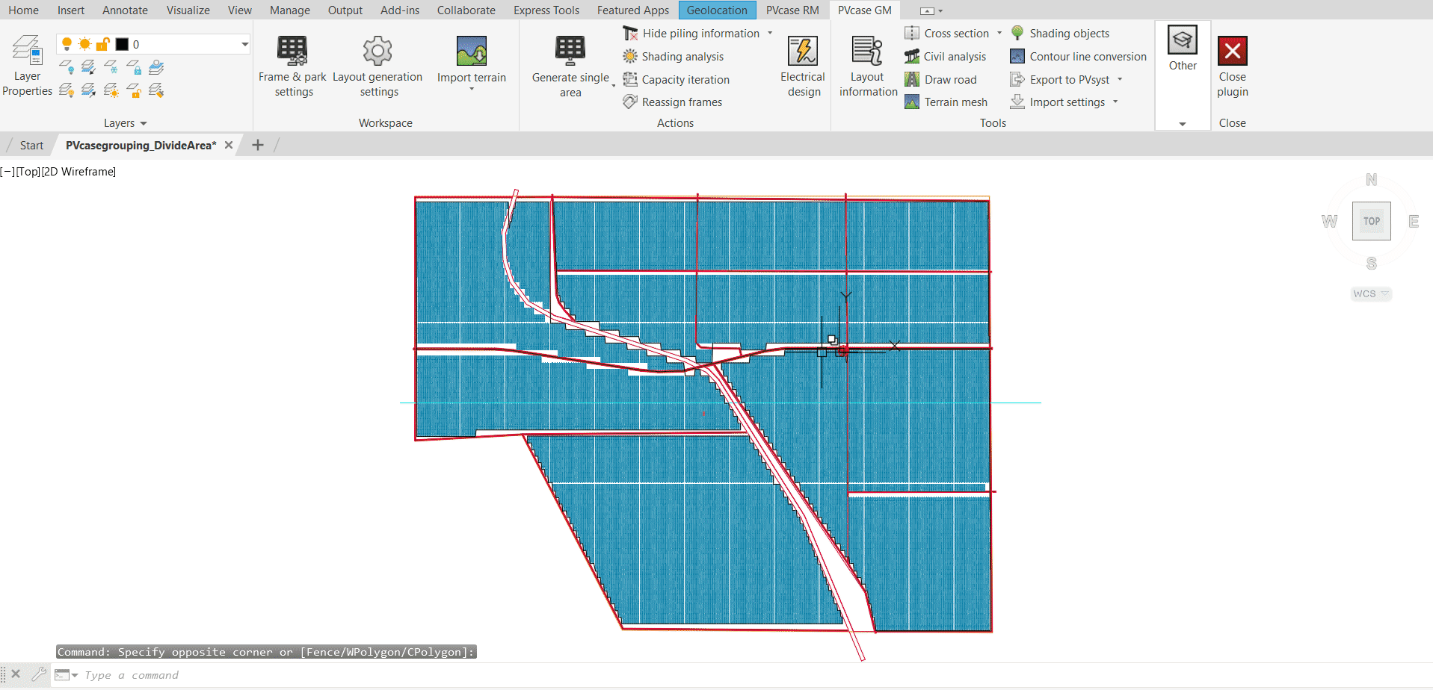Open the Terrain mesh tool
Image resolution: width=1433 pixels, height=690 pixels.
[x=946, y=102]
